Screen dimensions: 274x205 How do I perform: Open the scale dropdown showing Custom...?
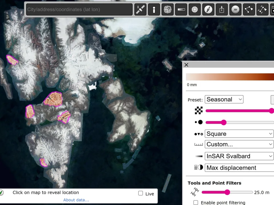[x=239, y=144]
